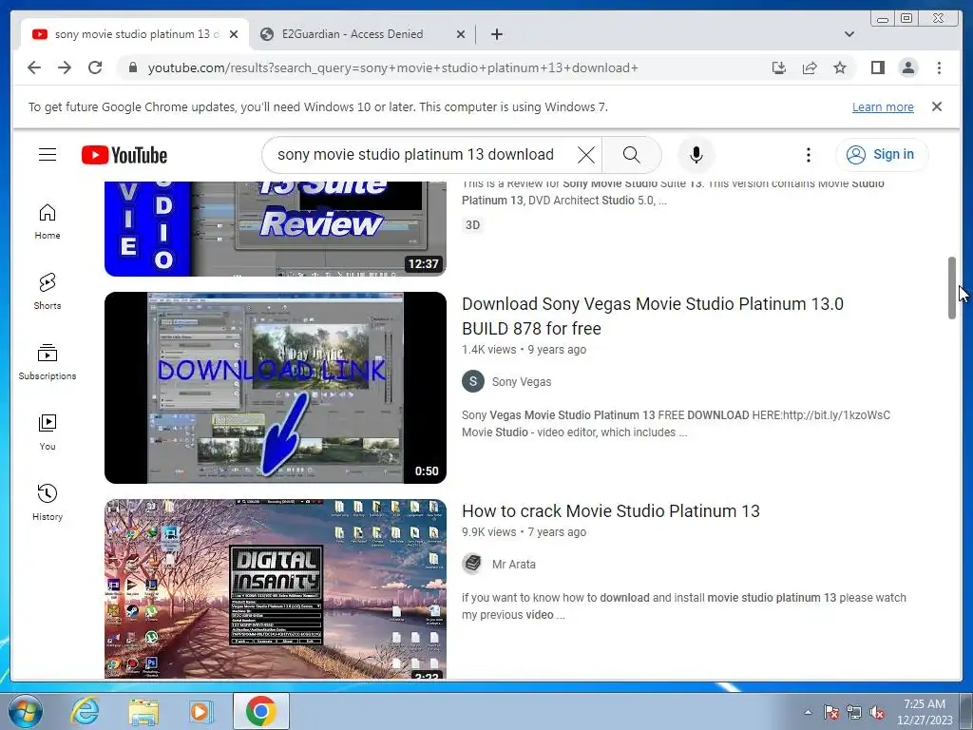Open How to crack Movie Studio title
The height and width of the screenshot is (730, 973).
tap(611, 510)
